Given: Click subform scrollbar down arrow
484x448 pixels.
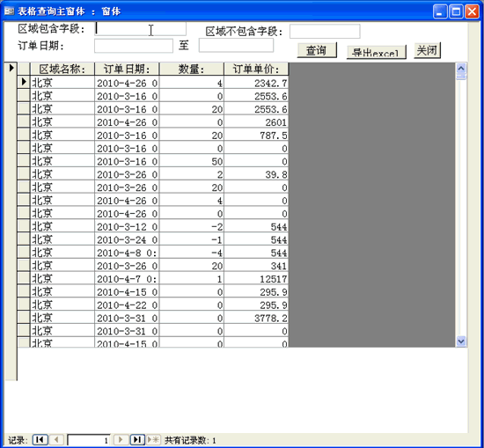Looking at the screenshot, I should [461, 342].
